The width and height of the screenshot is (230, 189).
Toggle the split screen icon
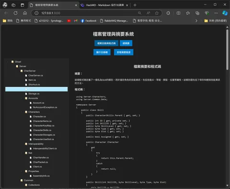tap(178, 13)
